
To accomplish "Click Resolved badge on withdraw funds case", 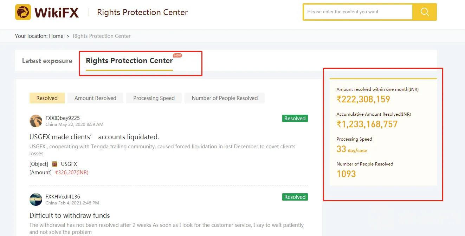I will click(295, 197).
